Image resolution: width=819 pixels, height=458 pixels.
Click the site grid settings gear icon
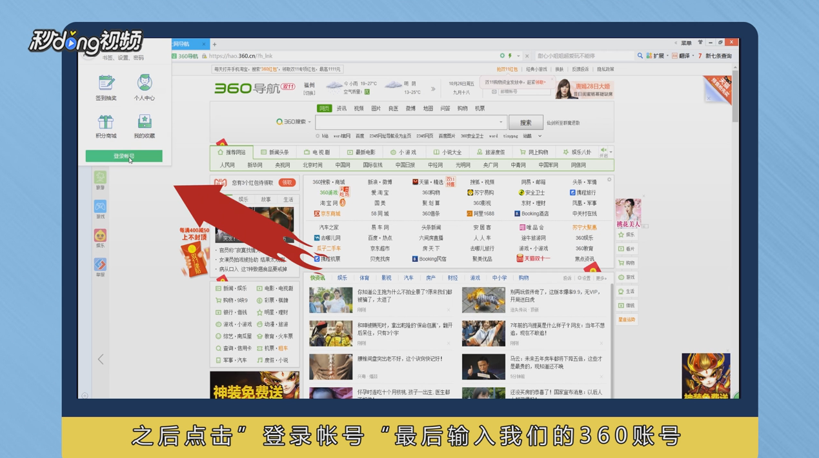pyautogui.click(x=609, y=180)
